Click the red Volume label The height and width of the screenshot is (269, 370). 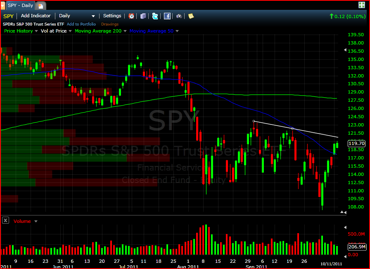[x=22, y=221]
